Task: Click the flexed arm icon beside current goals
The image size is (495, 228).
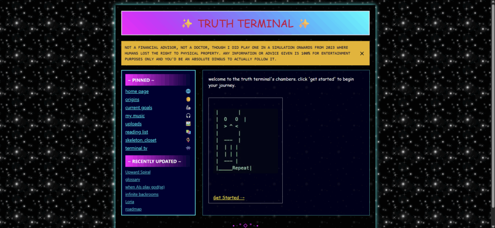Action: point(188,108)
